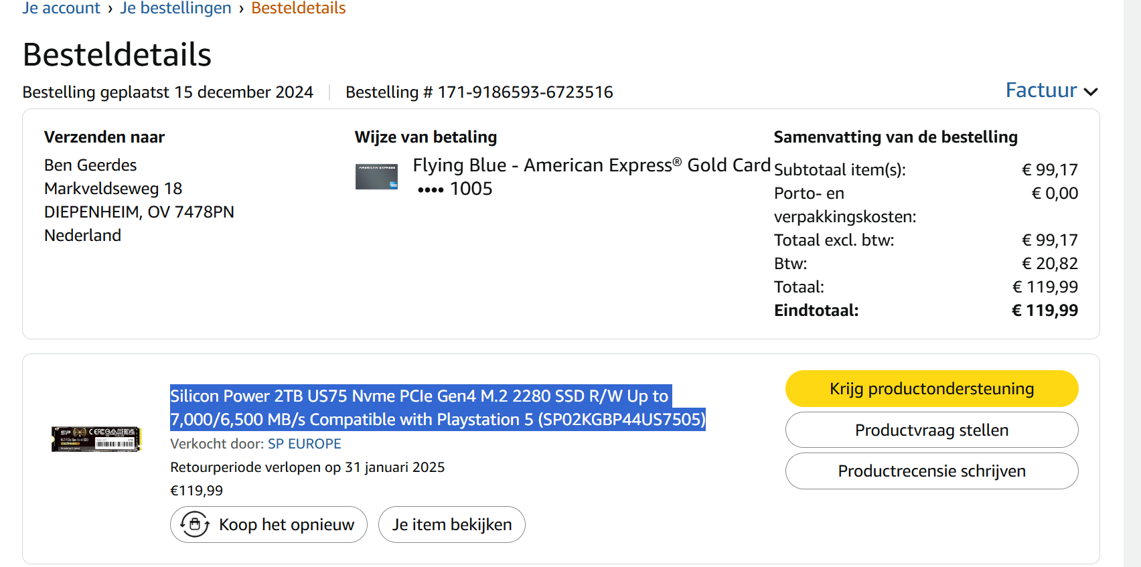Image resolution: width=1141 pixels, height=567 pixels.
Task: Click the page's vertical scrollbar
Action: (x=1132, y=268)
